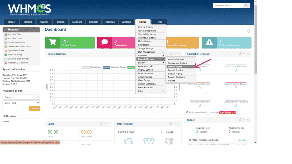Click the Add New Order icon
This screenshot has height=164, width=292.
[x=6, y=38]
